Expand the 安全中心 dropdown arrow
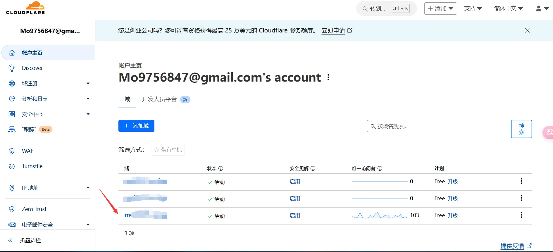 [88, 114]
